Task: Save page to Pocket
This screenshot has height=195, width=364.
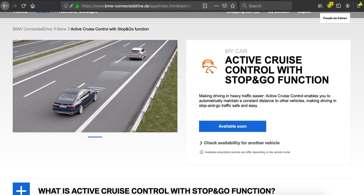Action: point(224,6)
